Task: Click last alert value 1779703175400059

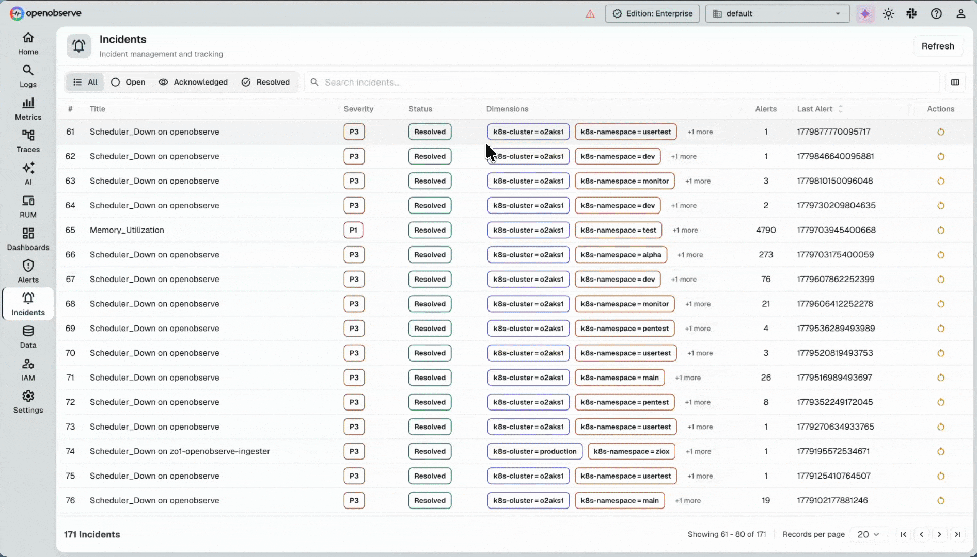Action: pos(835,255)
